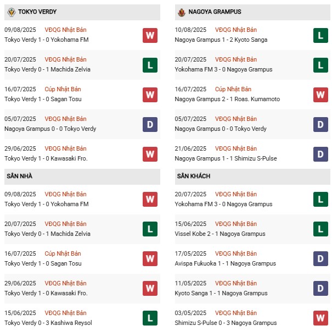Open match Tokyo Verdy 0 - 3 Kashiwa Reysol
This screenshot has height=331, width=332.
point(48,323)
